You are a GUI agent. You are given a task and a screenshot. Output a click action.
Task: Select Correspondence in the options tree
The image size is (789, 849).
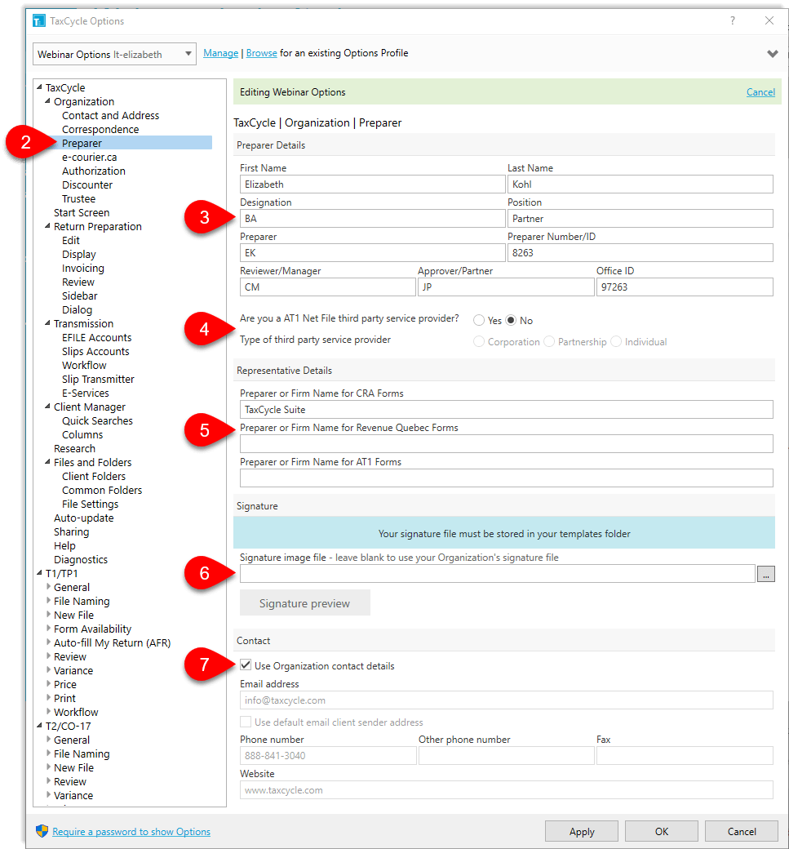point(100,130)
